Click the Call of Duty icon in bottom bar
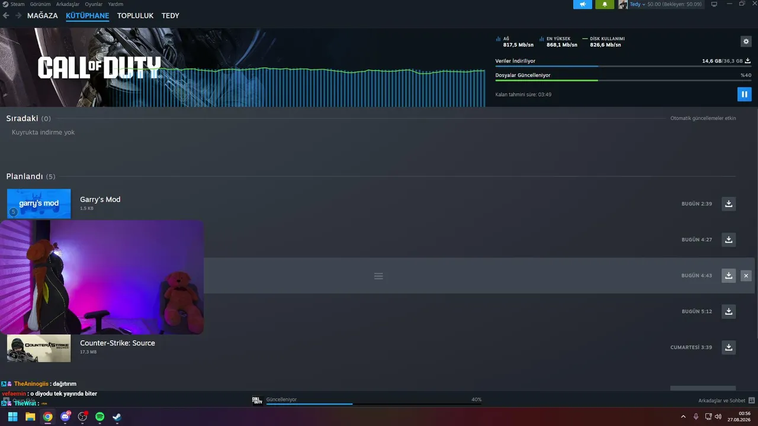Image resolution: width=758 pixels, height=426 pixels. coord(257,400)
